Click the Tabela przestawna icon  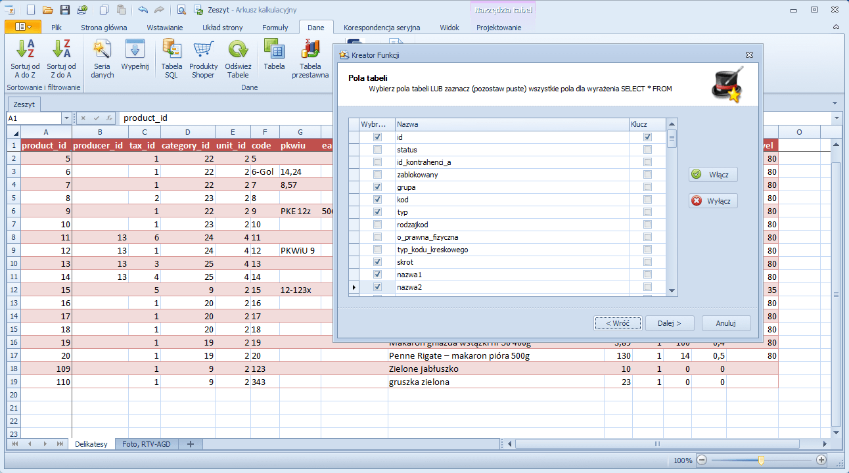[310, 49]
